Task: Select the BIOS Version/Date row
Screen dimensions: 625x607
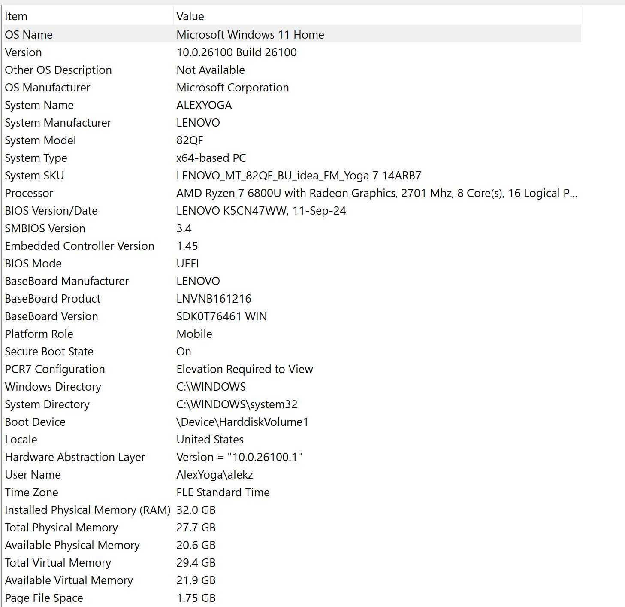Action: tap(51, 210)
